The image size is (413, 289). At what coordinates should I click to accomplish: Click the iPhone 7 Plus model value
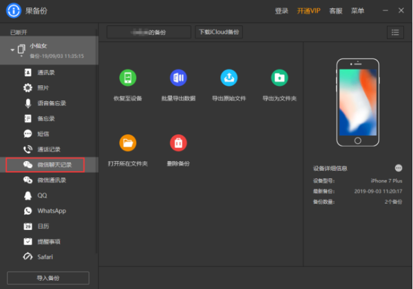pyautogui.click(x=386, y=181)
